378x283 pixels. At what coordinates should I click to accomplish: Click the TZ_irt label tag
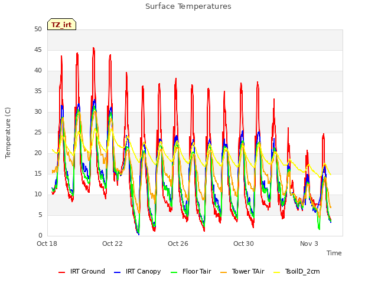(61, 24)
